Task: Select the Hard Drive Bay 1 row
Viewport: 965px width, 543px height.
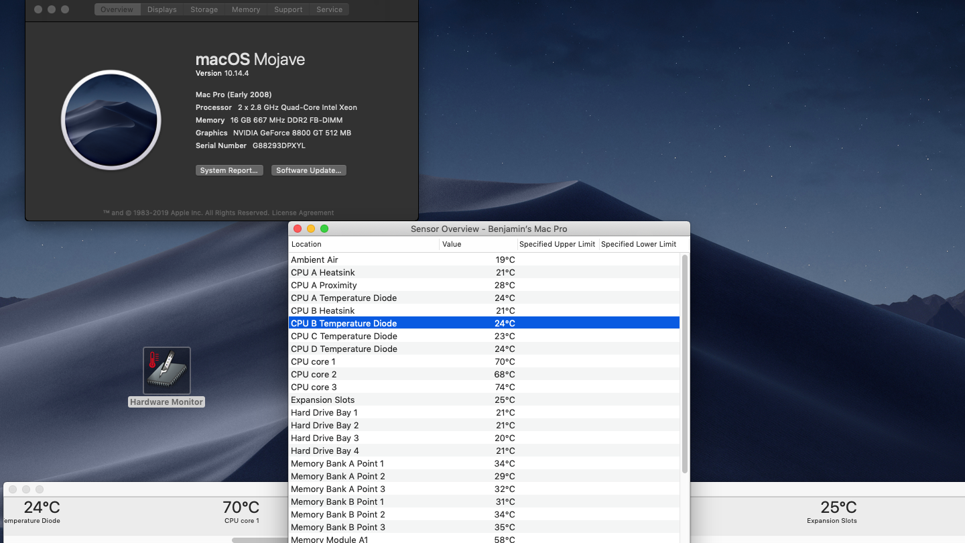Action: coord(484,412)
